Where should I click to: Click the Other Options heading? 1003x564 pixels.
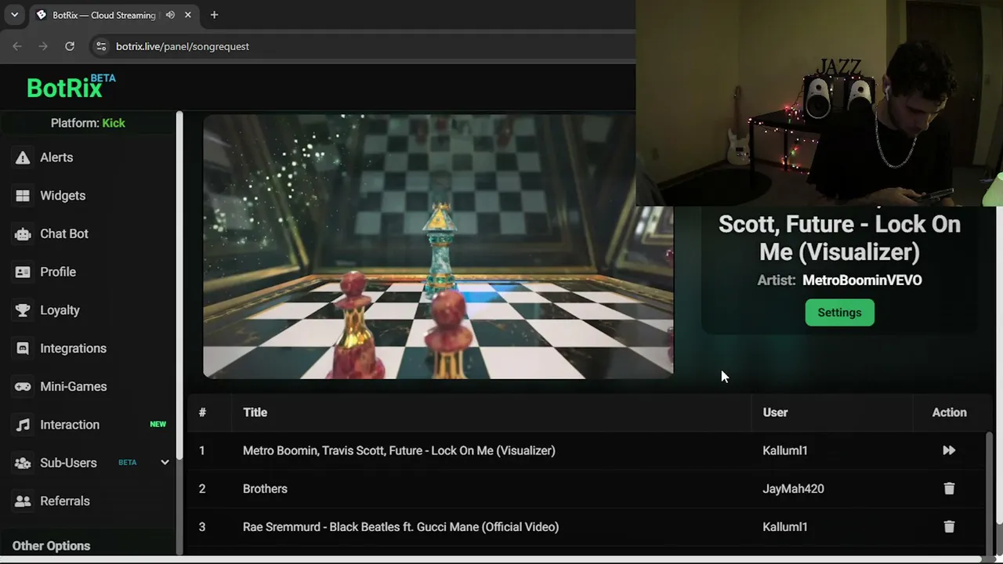click(x=51, y=546)
